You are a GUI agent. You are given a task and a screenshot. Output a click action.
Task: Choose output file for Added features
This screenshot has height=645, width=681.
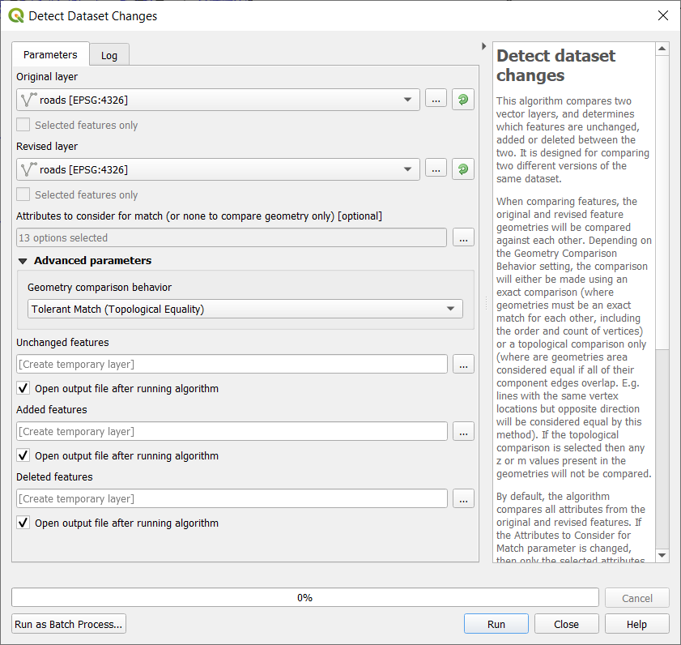click(x=463, y=432)
